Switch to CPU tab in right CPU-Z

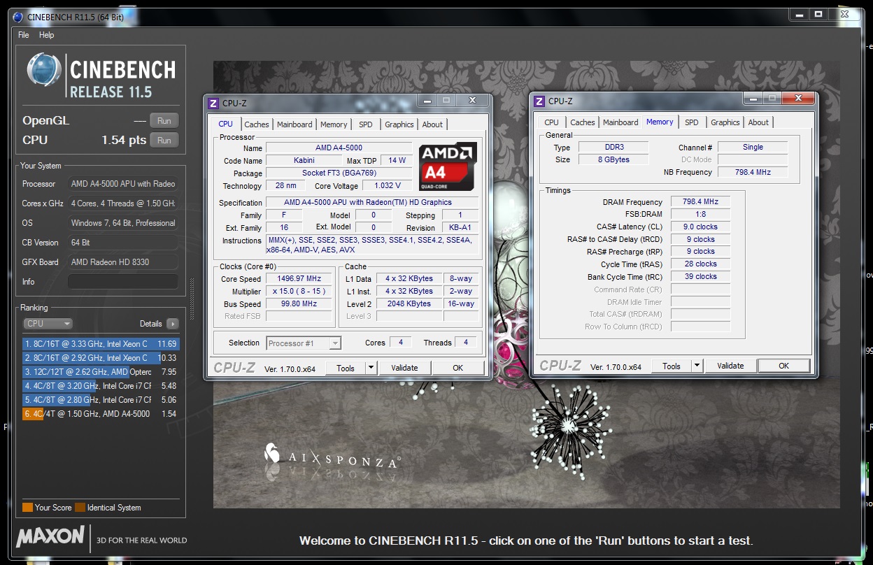[x=552, y=122]
